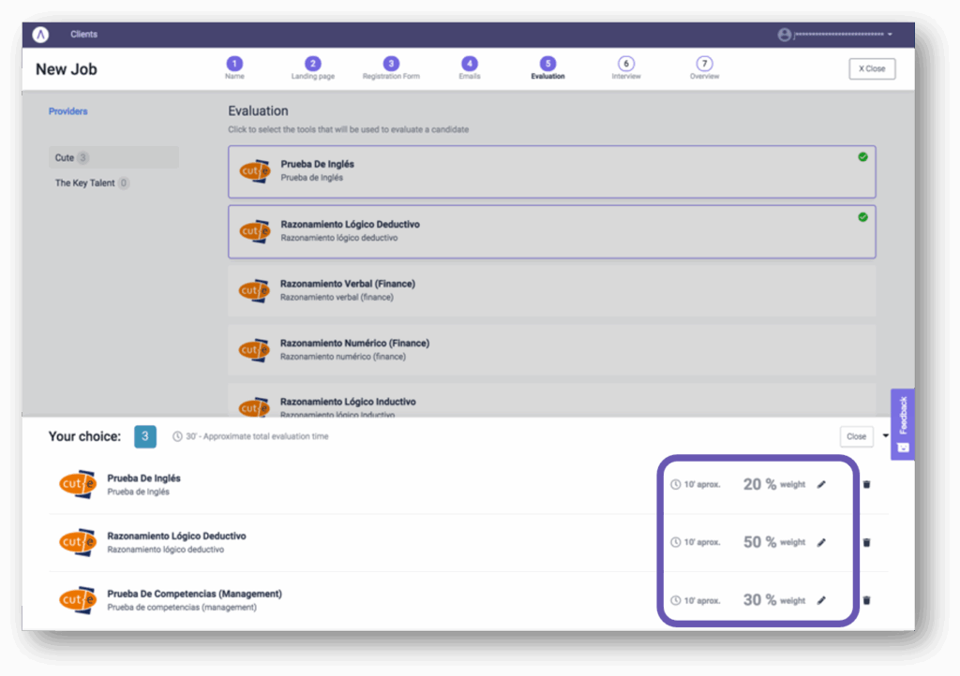
Task: Select The Key Talent provider
Action: [x=92, y=183]
